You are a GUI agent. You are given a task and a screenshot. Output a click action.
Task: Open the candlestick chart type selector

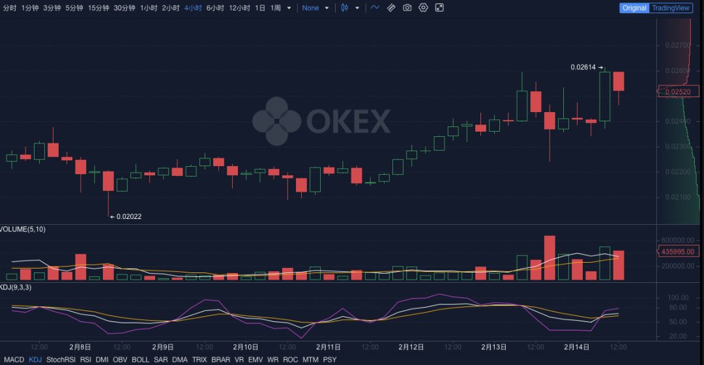[x=344, y=8]
